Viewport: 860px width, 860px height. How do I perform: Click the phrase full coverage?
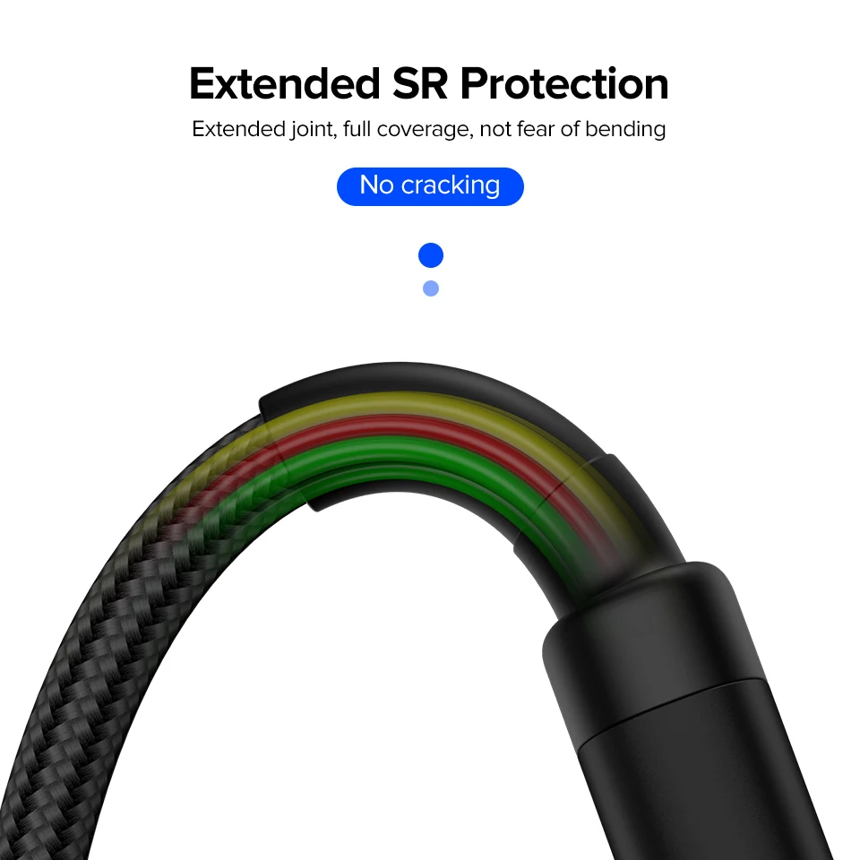click(407, 129)
